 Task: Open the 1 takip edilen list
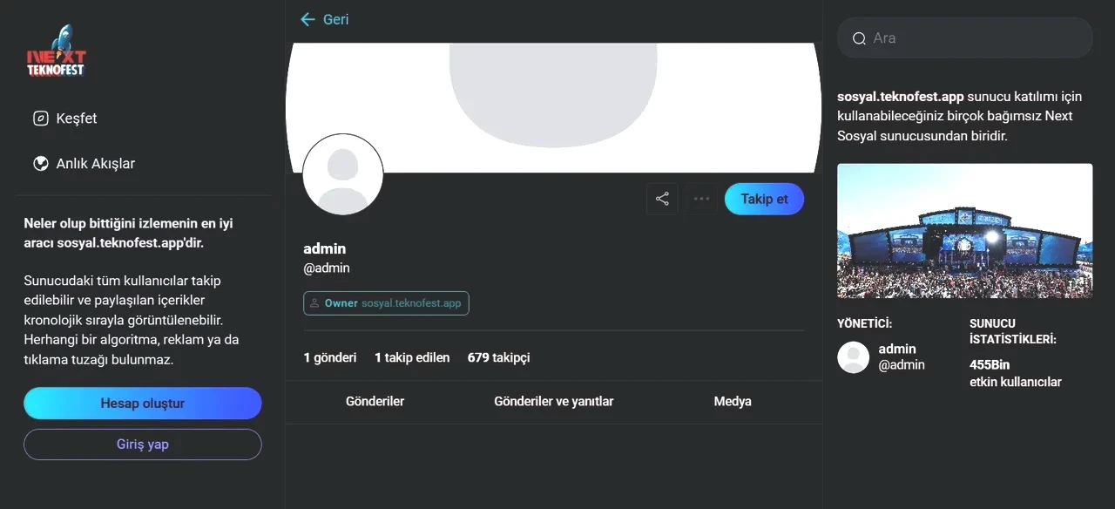pos(412,357)
